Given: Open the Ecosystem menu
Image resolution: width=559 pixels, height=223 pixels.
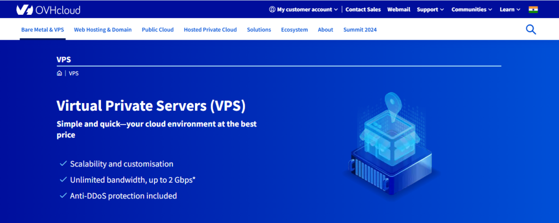Looking at the screenshot, I should 294,30.
